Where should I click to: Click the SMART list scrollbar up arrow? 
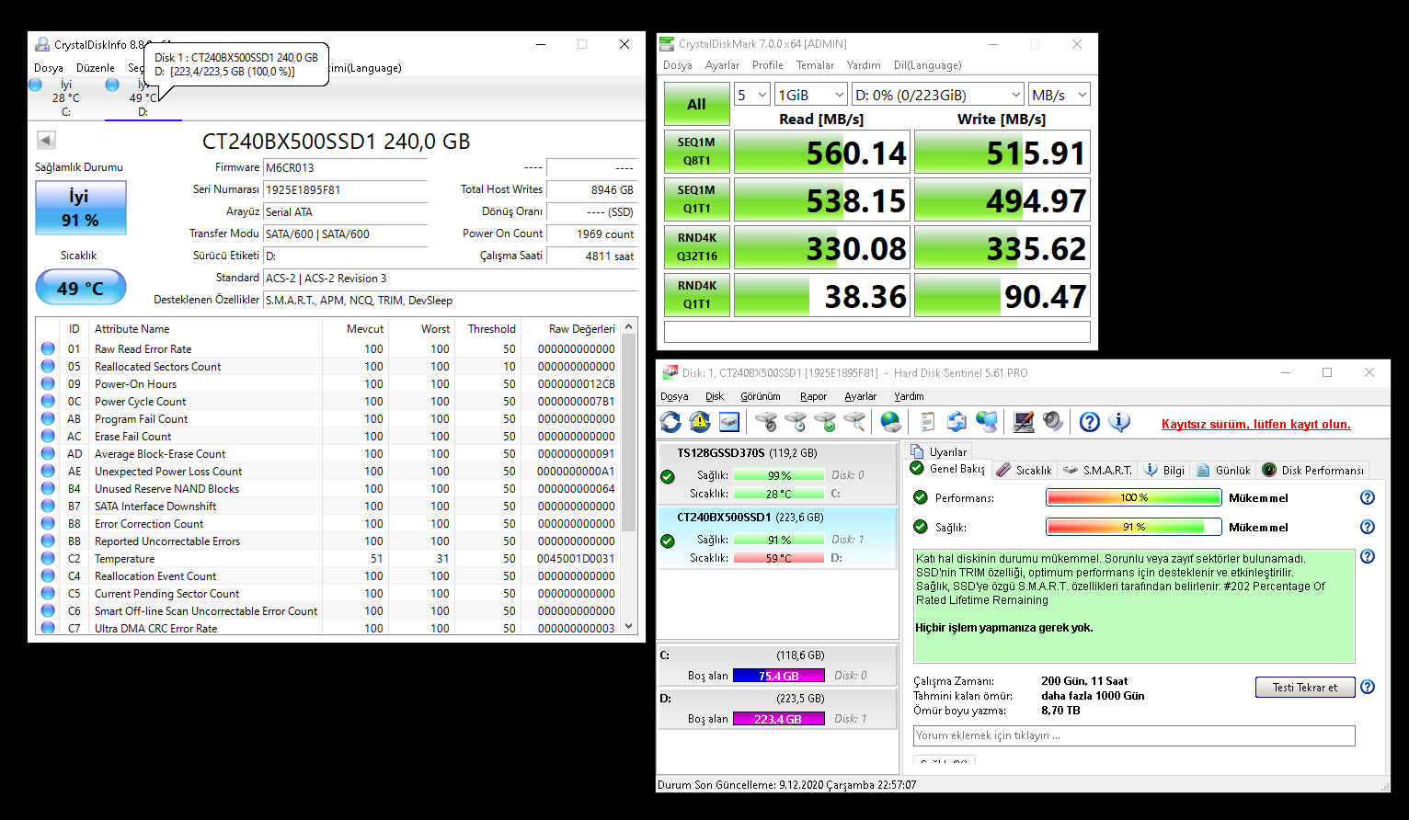click(x=629, y=326)
